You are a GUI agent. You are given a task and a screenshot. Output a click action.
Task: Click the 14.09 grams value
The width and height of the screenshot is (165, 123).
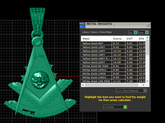117,62
